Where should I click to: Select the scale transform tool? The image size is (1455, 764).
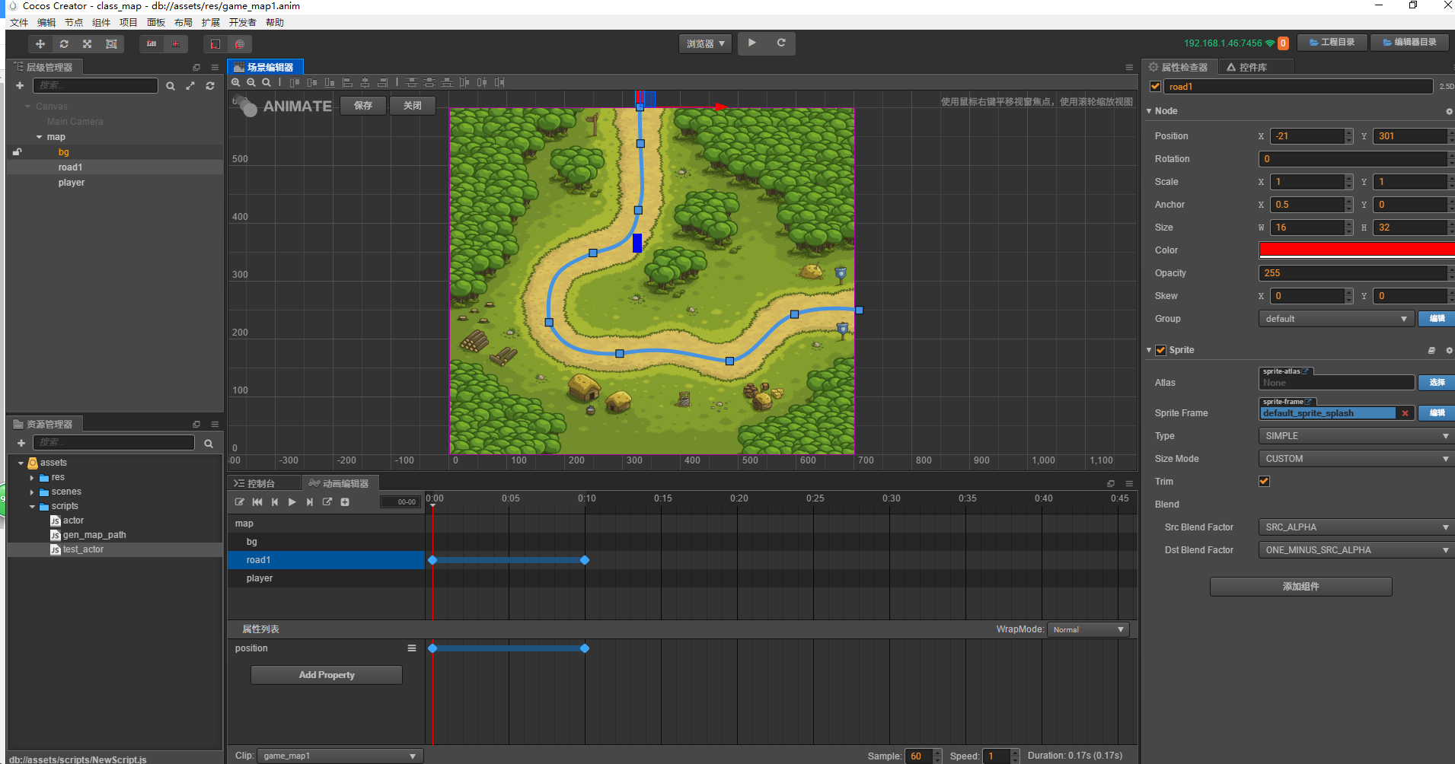(x=88, y=44)
